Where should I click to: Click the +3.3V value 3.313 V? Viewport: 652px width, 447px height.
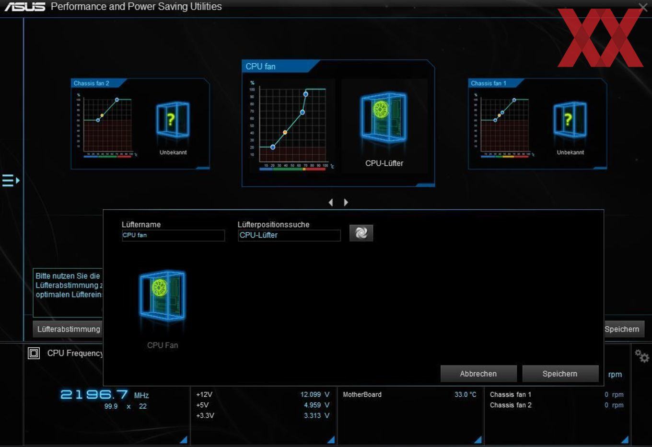click(x=316, y=416)
